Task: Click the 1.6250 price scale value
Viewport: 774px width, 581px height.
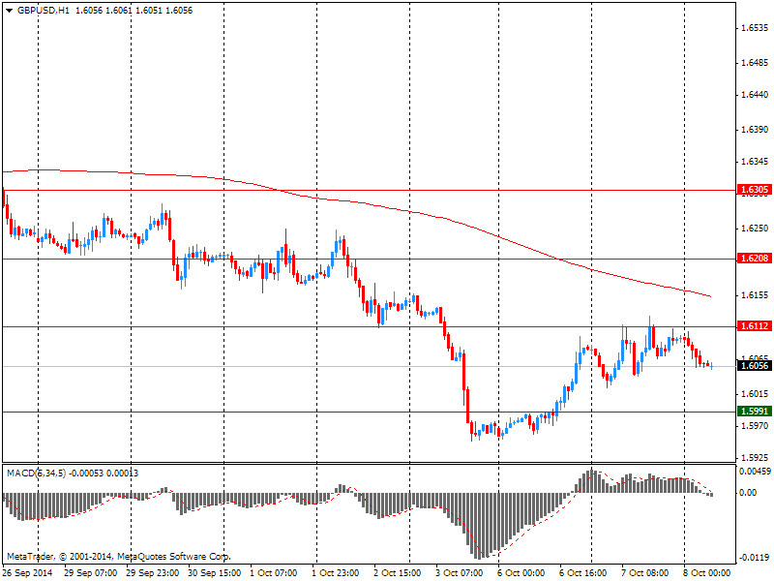Action: [756, 229]
